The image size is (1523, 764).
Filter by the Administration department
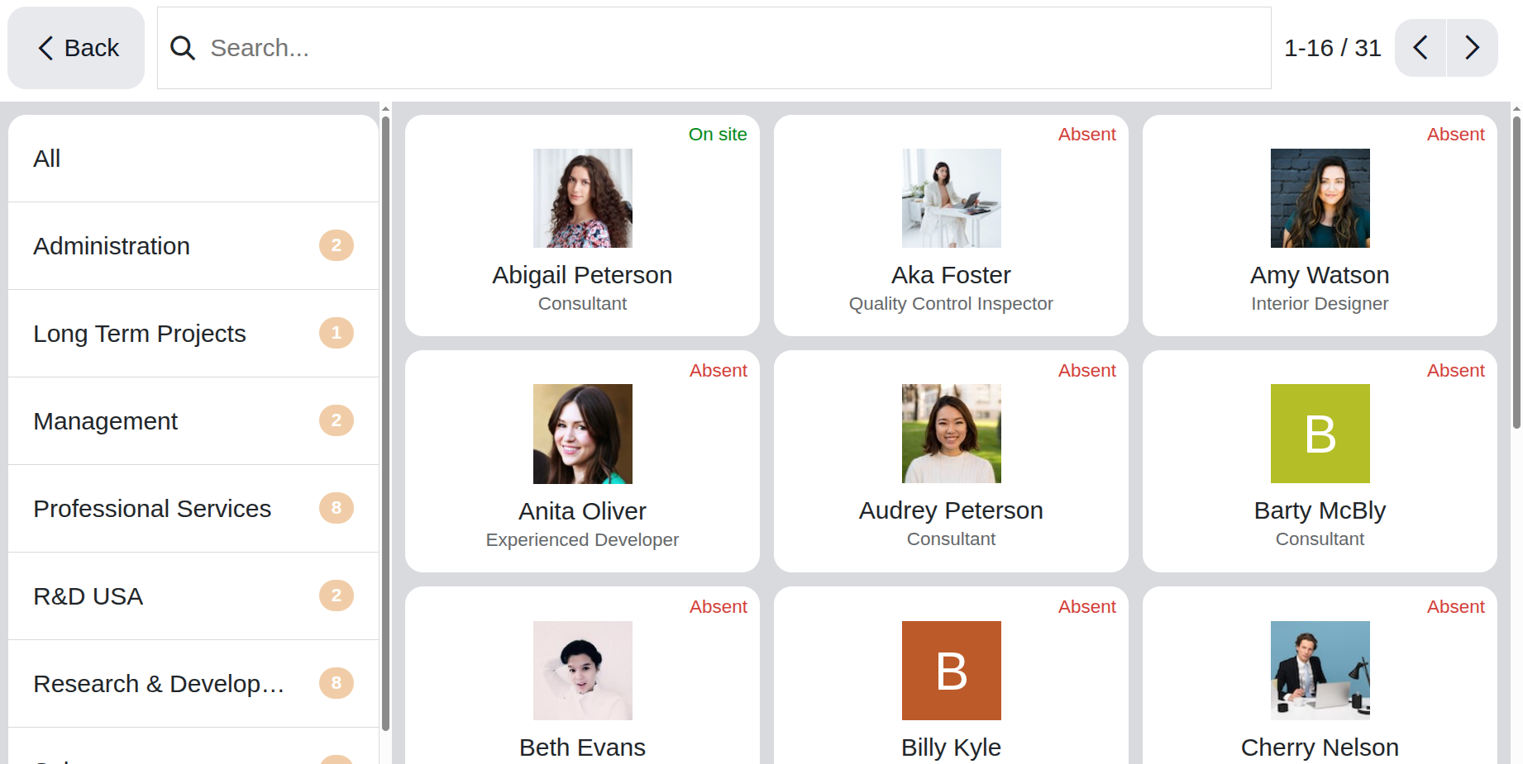[193, 246]
